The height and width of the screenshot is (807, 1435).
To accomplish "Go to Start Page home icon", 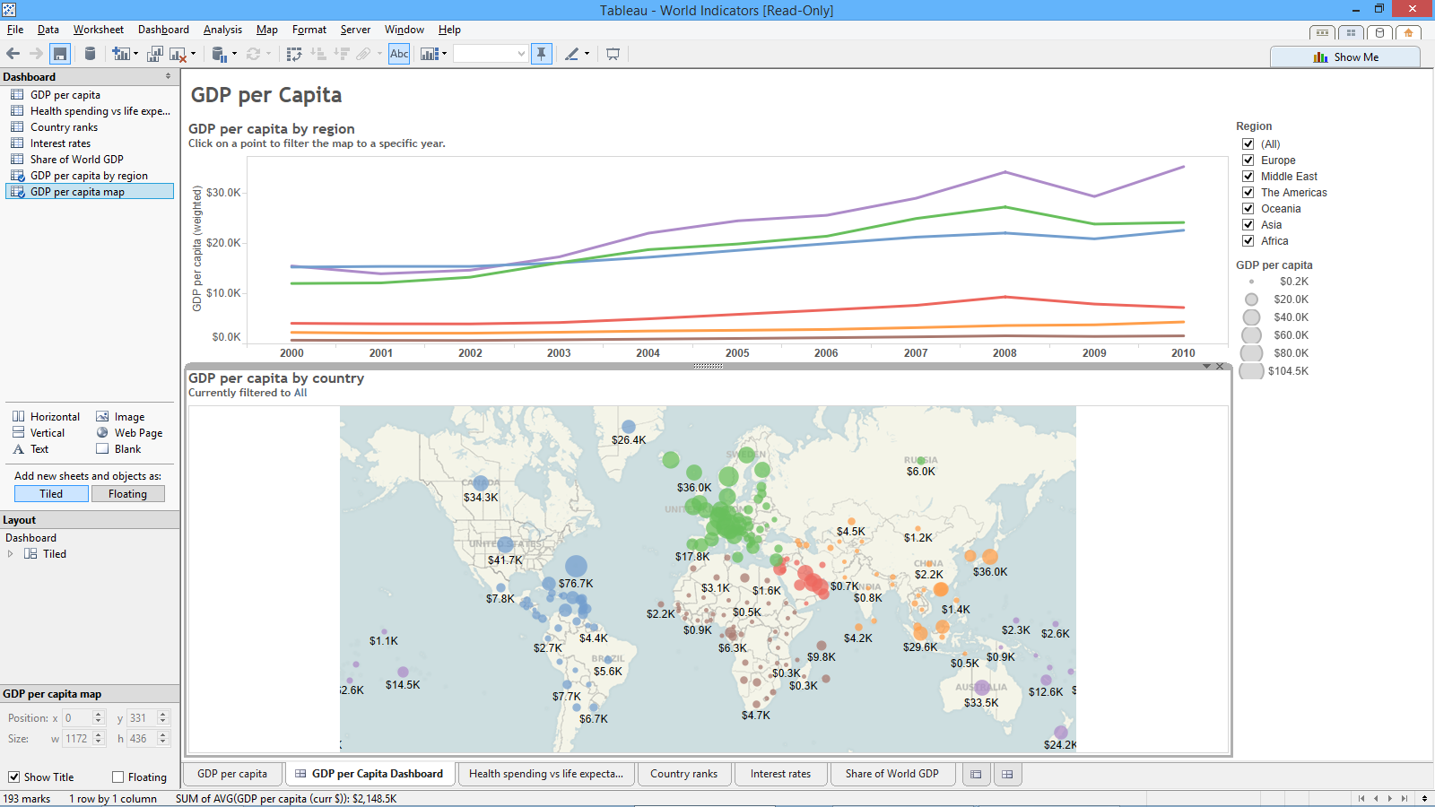I will coord(1408,32).
